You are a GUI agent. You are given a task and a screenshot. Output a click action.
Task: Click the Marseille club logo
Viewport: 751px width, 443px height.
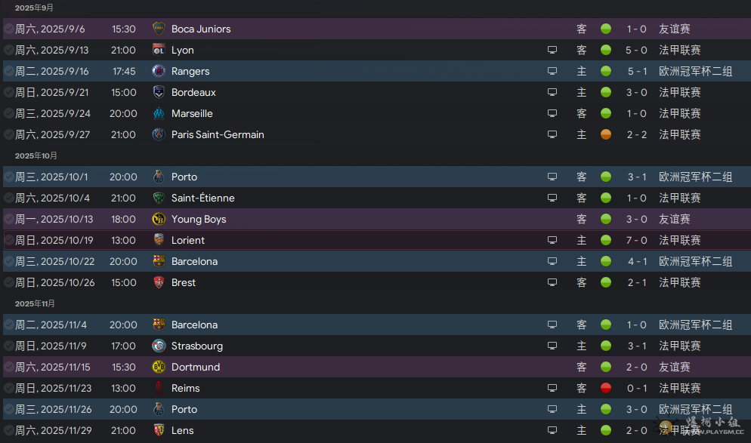(x=159, y=113)
